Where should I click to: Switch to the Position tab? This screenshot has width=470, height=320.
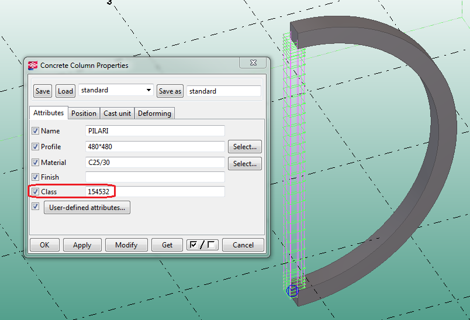coord(84,113)
